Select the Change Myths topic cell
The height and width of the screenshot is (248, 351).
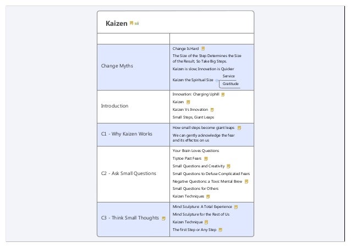[134, 67]
